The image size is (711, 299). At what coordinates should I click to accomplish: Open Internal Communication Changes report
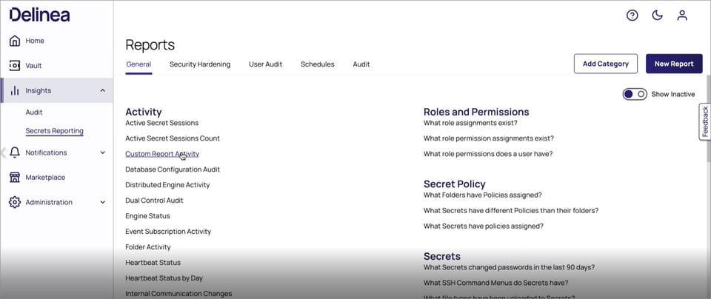[178, 294]
